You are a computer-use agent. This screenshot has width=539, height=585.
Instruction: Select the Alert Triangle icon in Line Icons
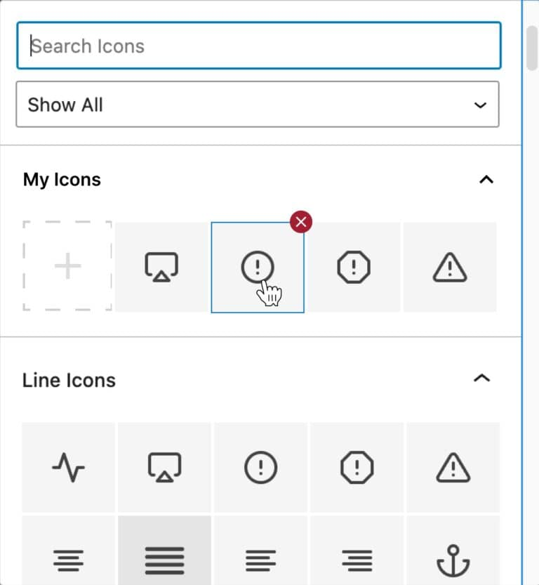click(x=453, y=467)
